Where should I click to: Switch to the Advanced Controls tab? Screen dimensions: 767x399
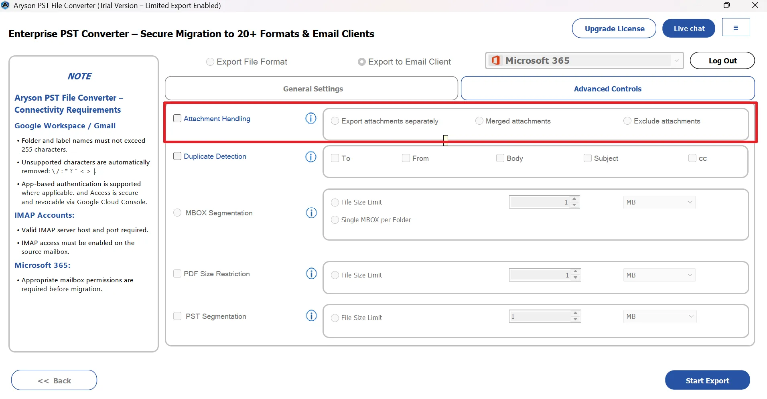click(x=608, y=89)
